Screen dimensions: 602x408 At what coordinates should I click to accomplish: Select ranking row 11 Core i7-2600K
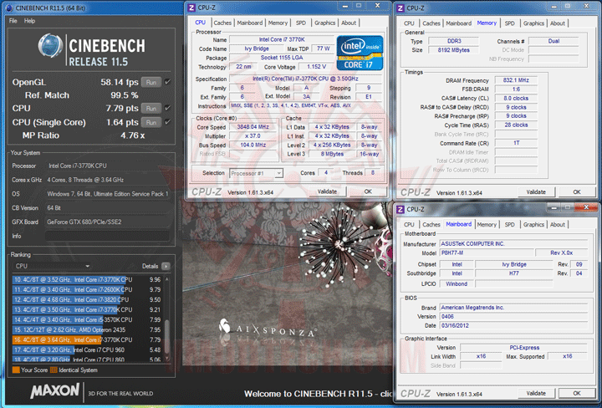(x=87, y=289)
